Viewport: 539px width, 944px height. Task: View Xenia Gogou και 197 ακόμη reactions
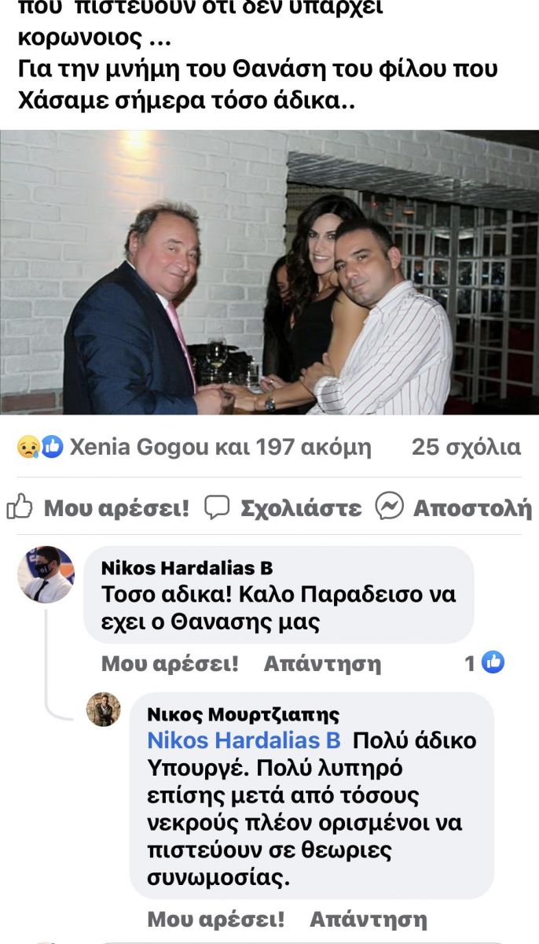click(220, 448)
